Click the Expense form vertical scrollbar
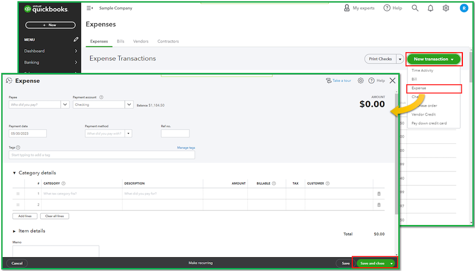Screen dimensions: 475x271 pos(396,154)
